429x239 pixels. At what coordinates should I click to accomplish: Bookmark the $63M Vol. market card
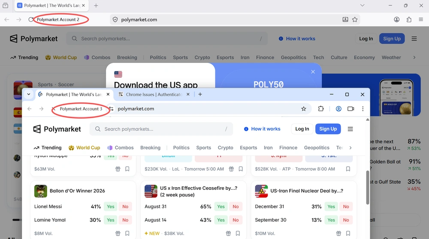click(127, 169)
